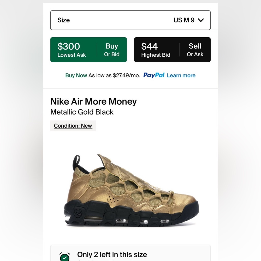Click the PayPal logo
Image resolution: width=261 pixels, height=261 pixels.
pyautogui.click(x=154, y=75)
